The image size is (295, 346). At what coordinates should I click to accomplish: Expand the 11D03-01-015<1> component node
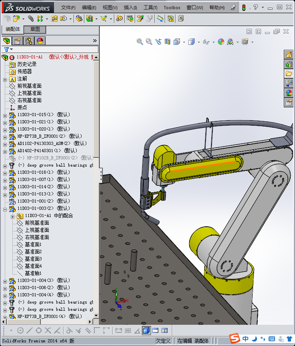(x=5, y=116)
